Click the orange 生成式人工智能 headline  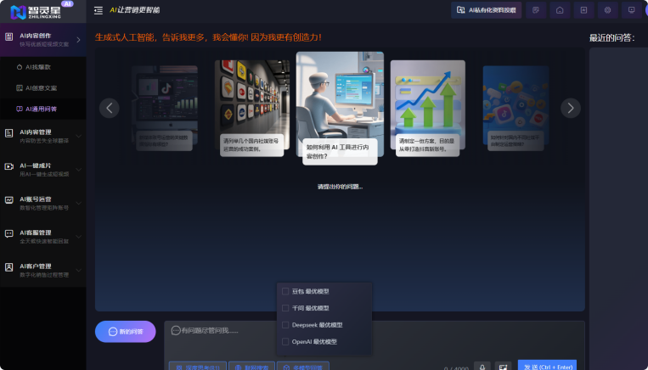coord(208,37)
